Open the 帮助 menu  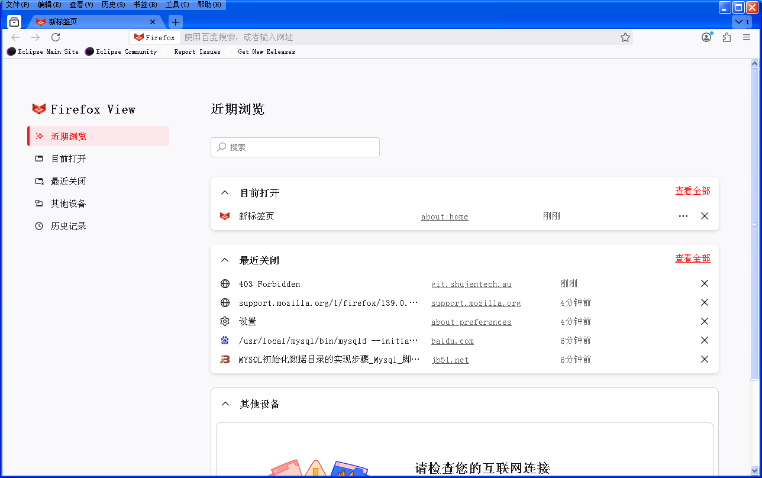209,5
